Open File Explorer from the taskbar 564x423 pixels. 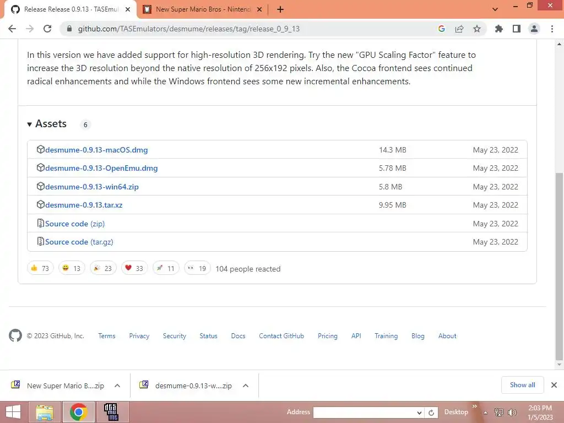click(x=45, y=412)
